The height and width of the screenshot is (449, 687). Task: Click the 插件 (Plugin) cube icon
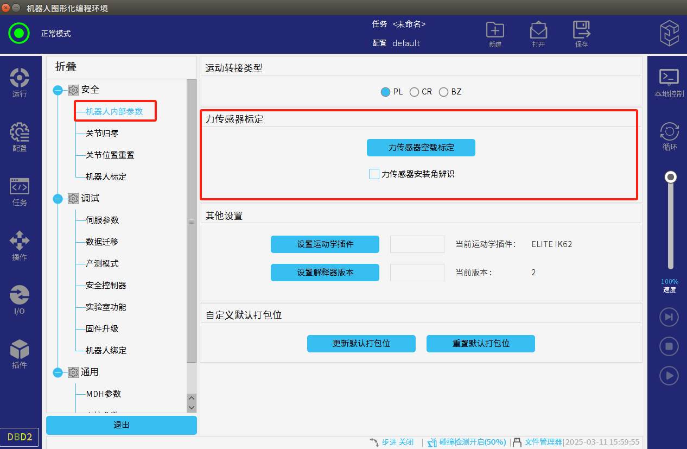(20, 350)
